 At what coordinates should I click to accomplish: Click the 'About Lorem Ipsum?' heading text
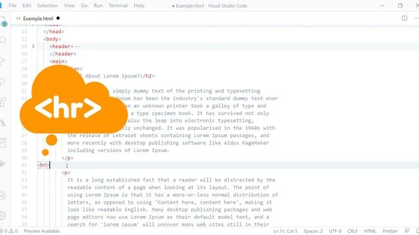[113, 76]
